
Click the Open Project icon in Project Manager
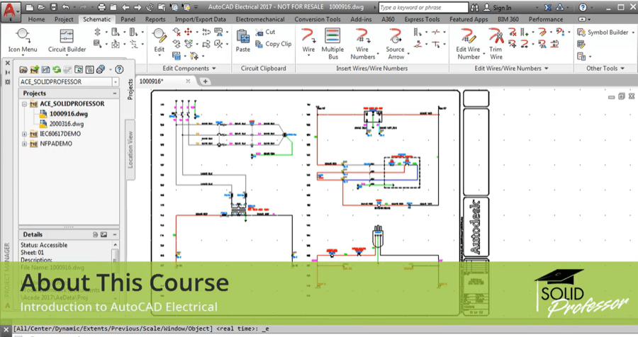tap(23, 69)
